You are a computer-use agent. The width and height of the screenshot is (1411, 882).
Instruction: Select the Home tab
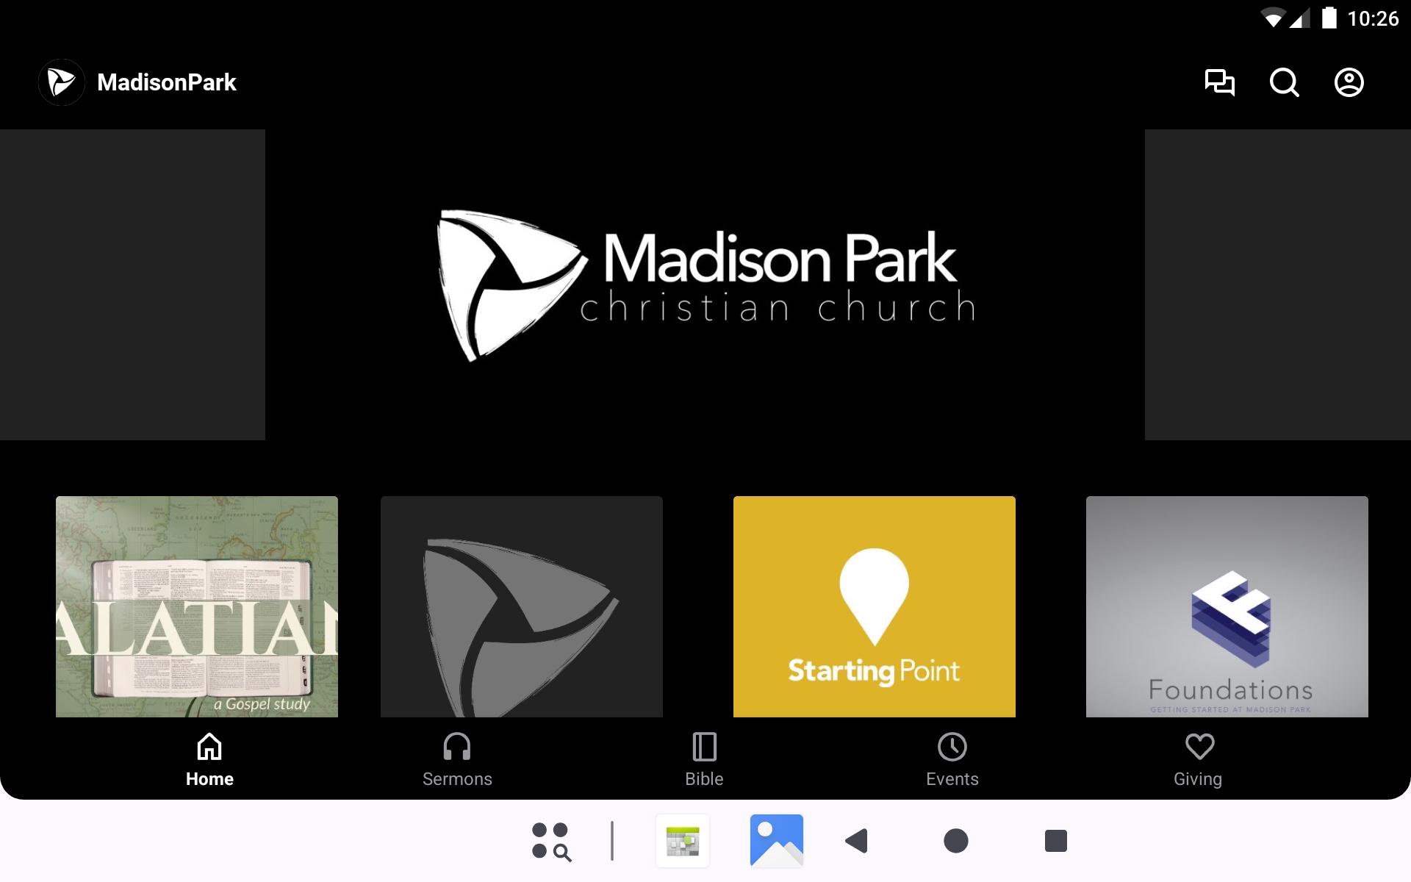pyautogui.click(x=209, y=760)
